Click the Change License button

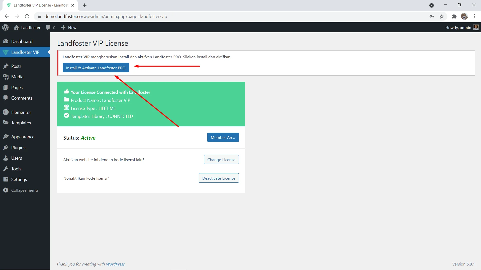click(x=221, y=160)
